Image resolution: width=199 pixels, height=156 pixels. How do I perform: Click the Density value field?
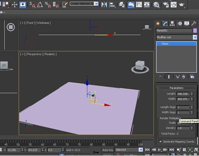coord(183,128)
